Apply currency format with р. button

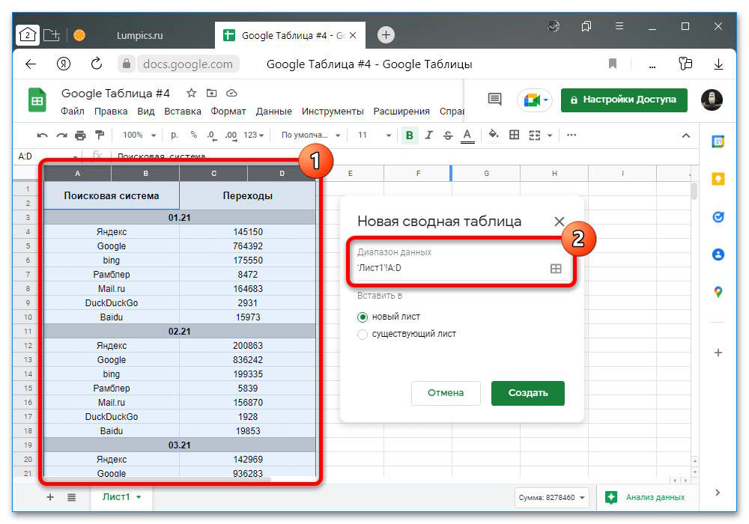coord(175,135)
